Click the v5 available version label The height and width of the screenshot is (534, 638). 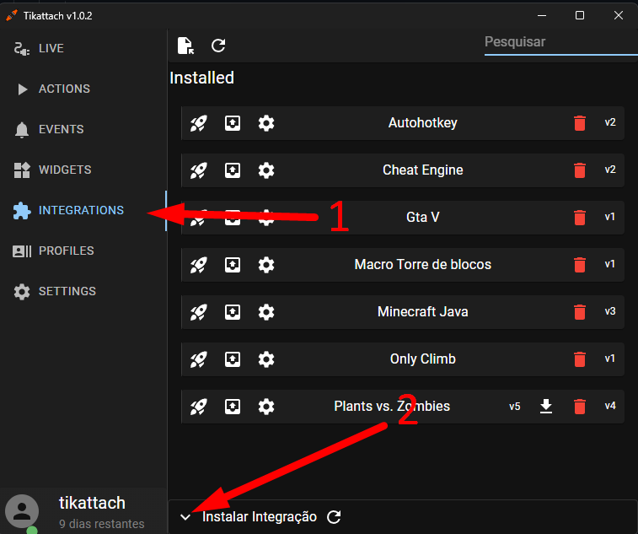(515, 407)
